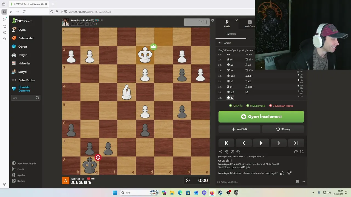This screenshot has height=197, width=351.
Task: Give thumbs down for opponent sportsmanship
Action: coord(289,173)
